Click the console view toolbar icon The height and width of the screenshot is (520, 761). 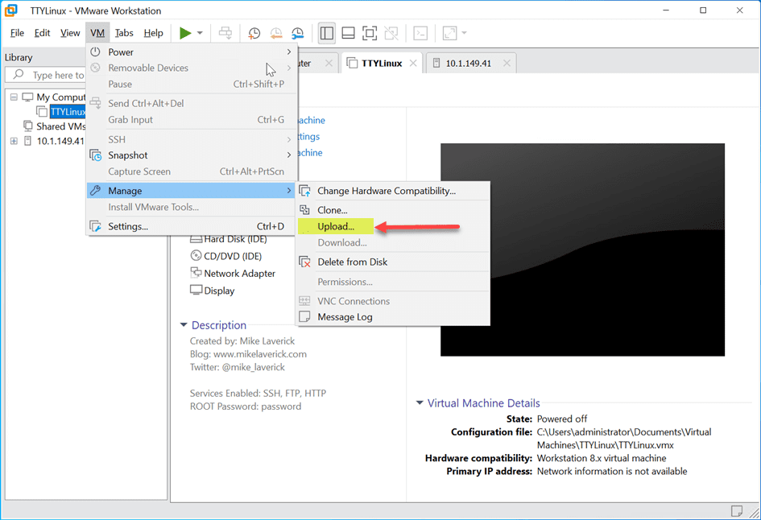420,33
